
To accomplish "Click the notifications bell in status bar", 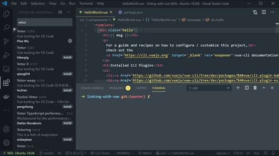I will tap(273, 153).
